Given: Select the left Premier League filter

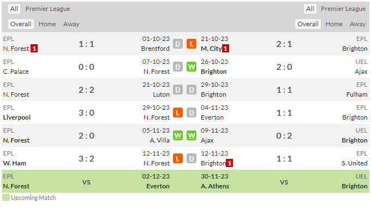Looking at the screenshot, I should (x=48, y=9).
